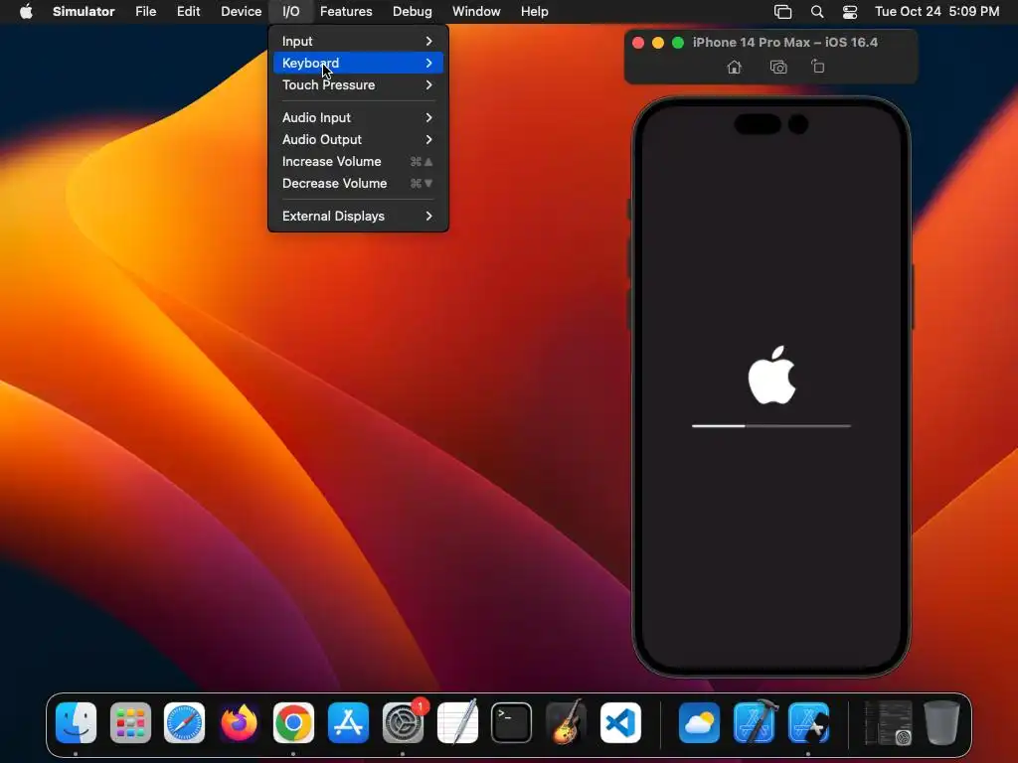Choose Increase Volume from the I/O menu
Viewport: 1018px width, 763px height.
click(x=358, y=162)
